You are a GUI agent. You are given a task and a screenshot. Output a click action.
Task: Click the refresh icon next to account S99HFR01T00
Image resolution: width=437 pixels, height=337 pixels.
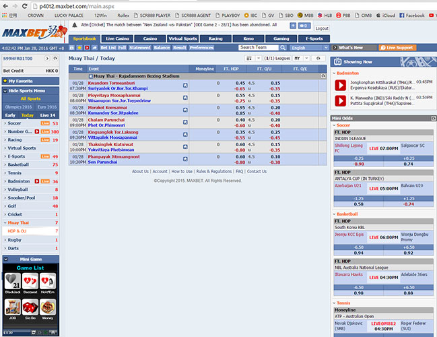tap(55, 59)
